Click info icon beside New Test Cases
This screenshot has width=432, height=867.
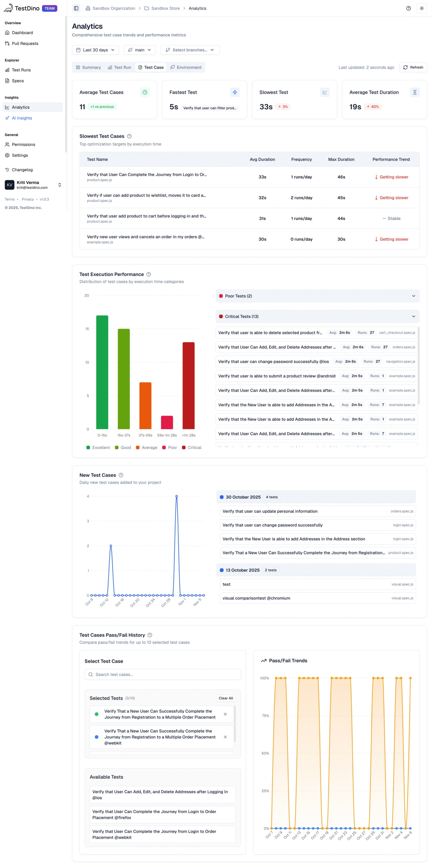121,475
